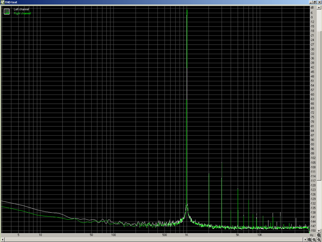
Task: Zoom in on the vertical dB axis
Action: click(318, 235)
